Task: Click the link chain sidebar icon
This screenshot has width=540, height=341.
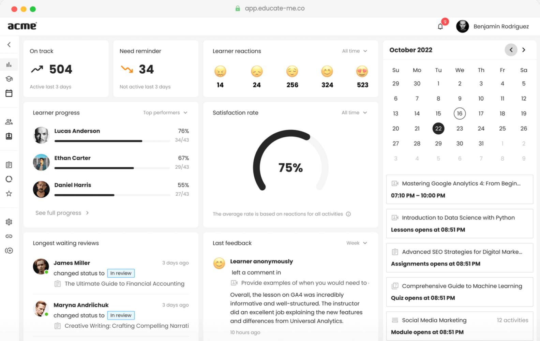Action: (9, 236)
